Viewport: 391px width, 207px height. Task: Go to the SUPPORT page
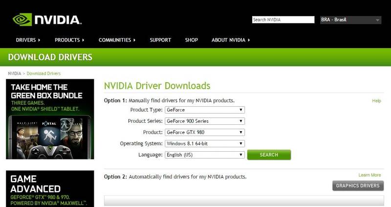pos(160,40)
